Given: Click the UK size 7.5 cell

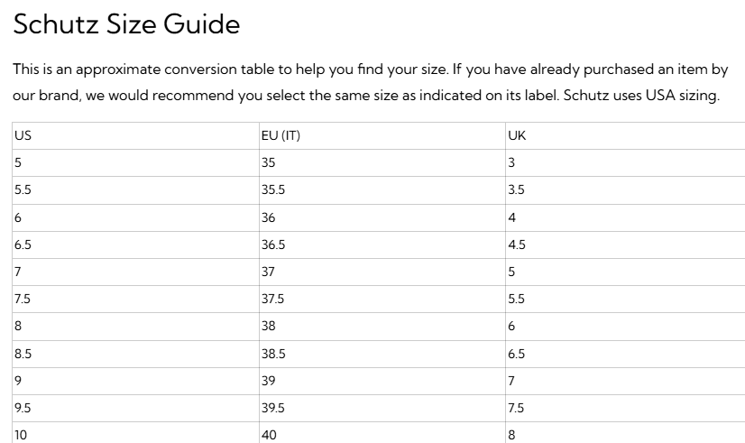Looking at the screenshot, I should (x=625, y=408).
